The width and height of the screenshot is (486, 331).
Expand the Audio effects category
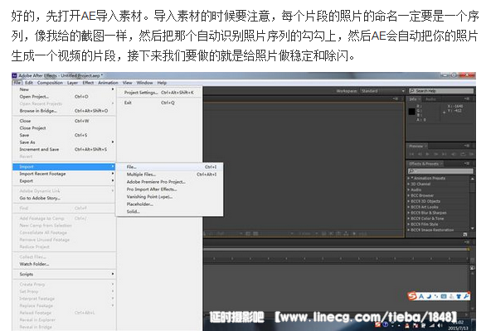pos(409,189)
